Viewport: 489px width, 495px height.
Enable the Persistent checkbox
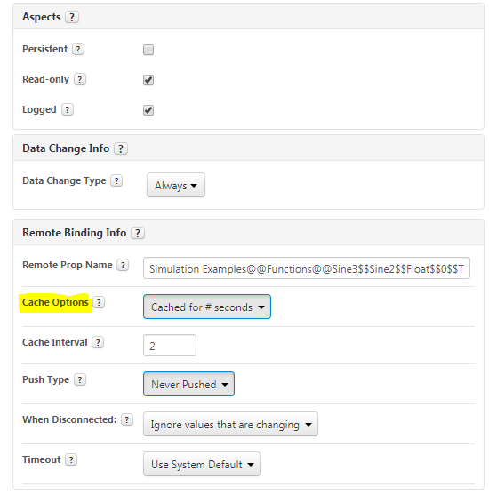(x=148, y=50)
